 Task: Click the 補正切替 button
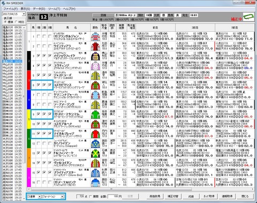pyautogui.click(x=173, y=197)
